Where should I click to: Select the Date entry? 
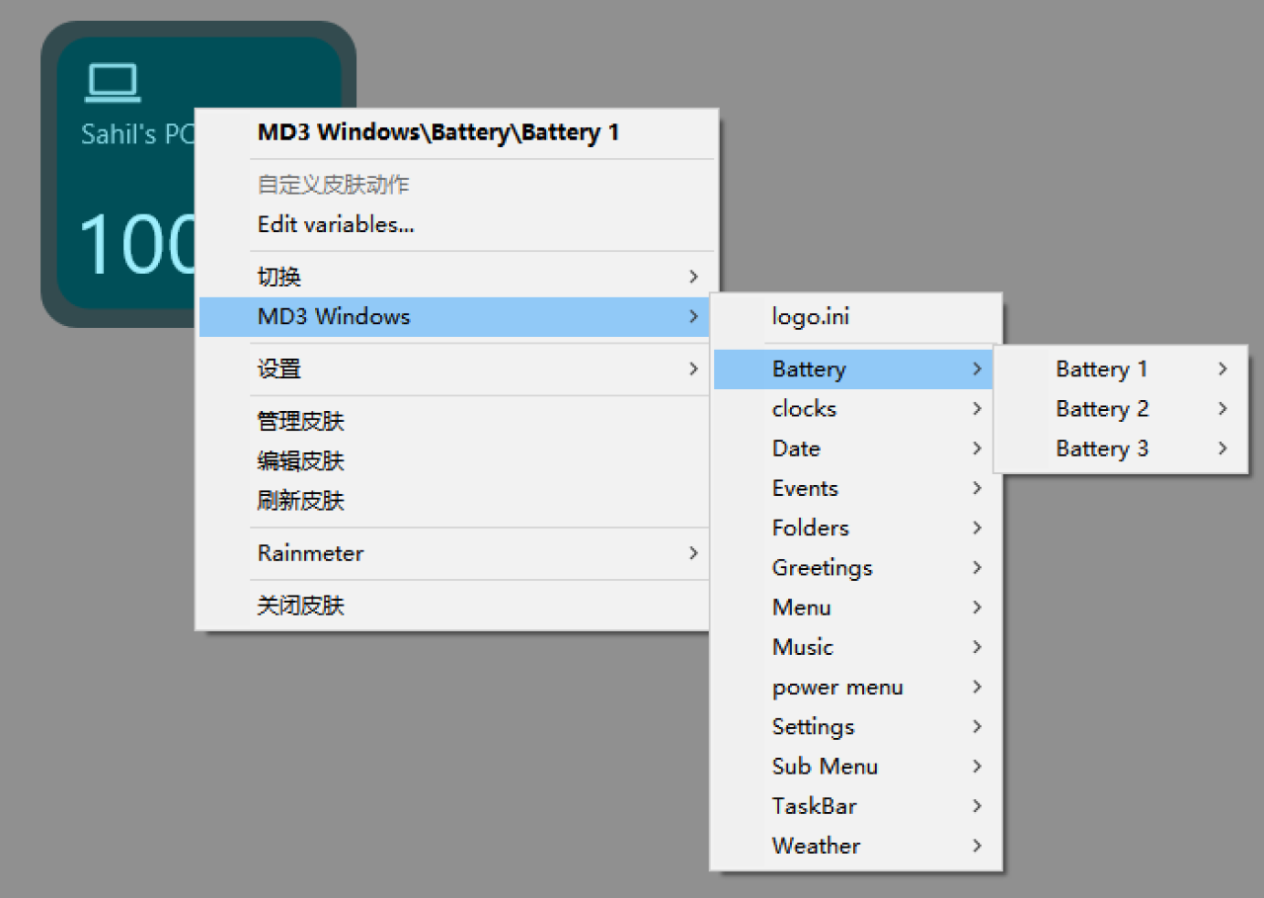[795, 448]
